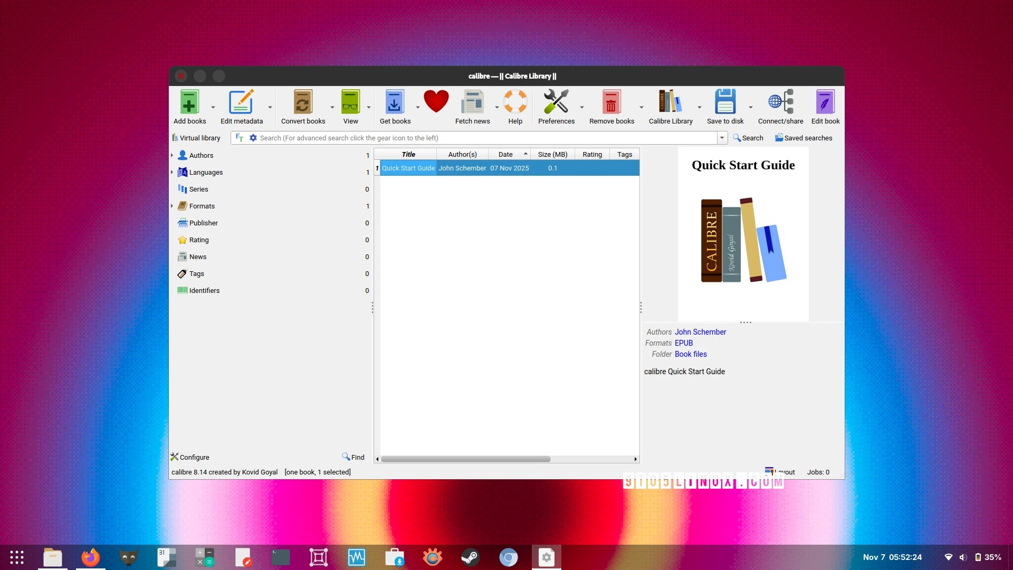Expand the Formats tree category

coord(172,206)
